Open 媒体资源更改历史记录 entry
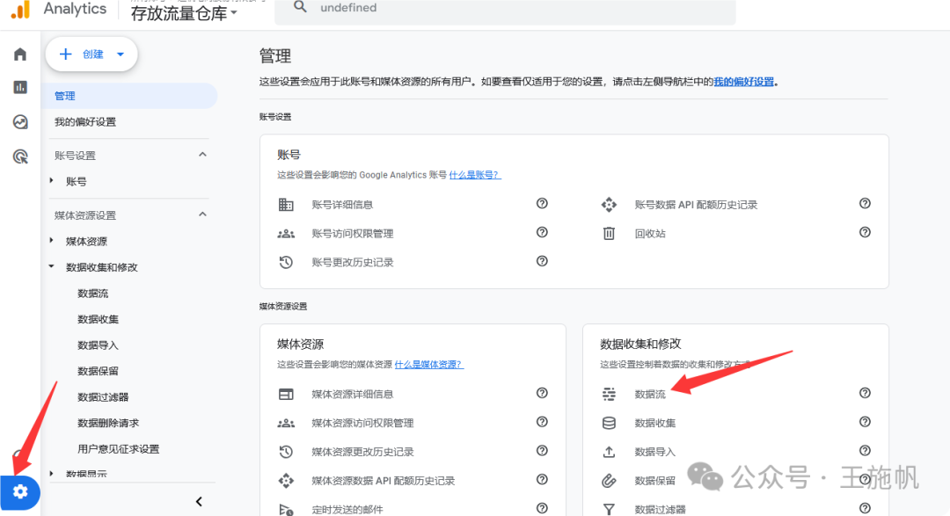 pos(362,452)
